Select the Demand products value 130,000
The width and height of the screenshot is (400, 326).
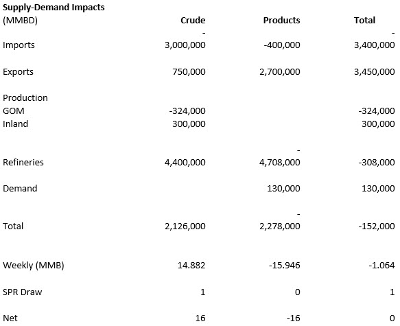pos(283,189)
